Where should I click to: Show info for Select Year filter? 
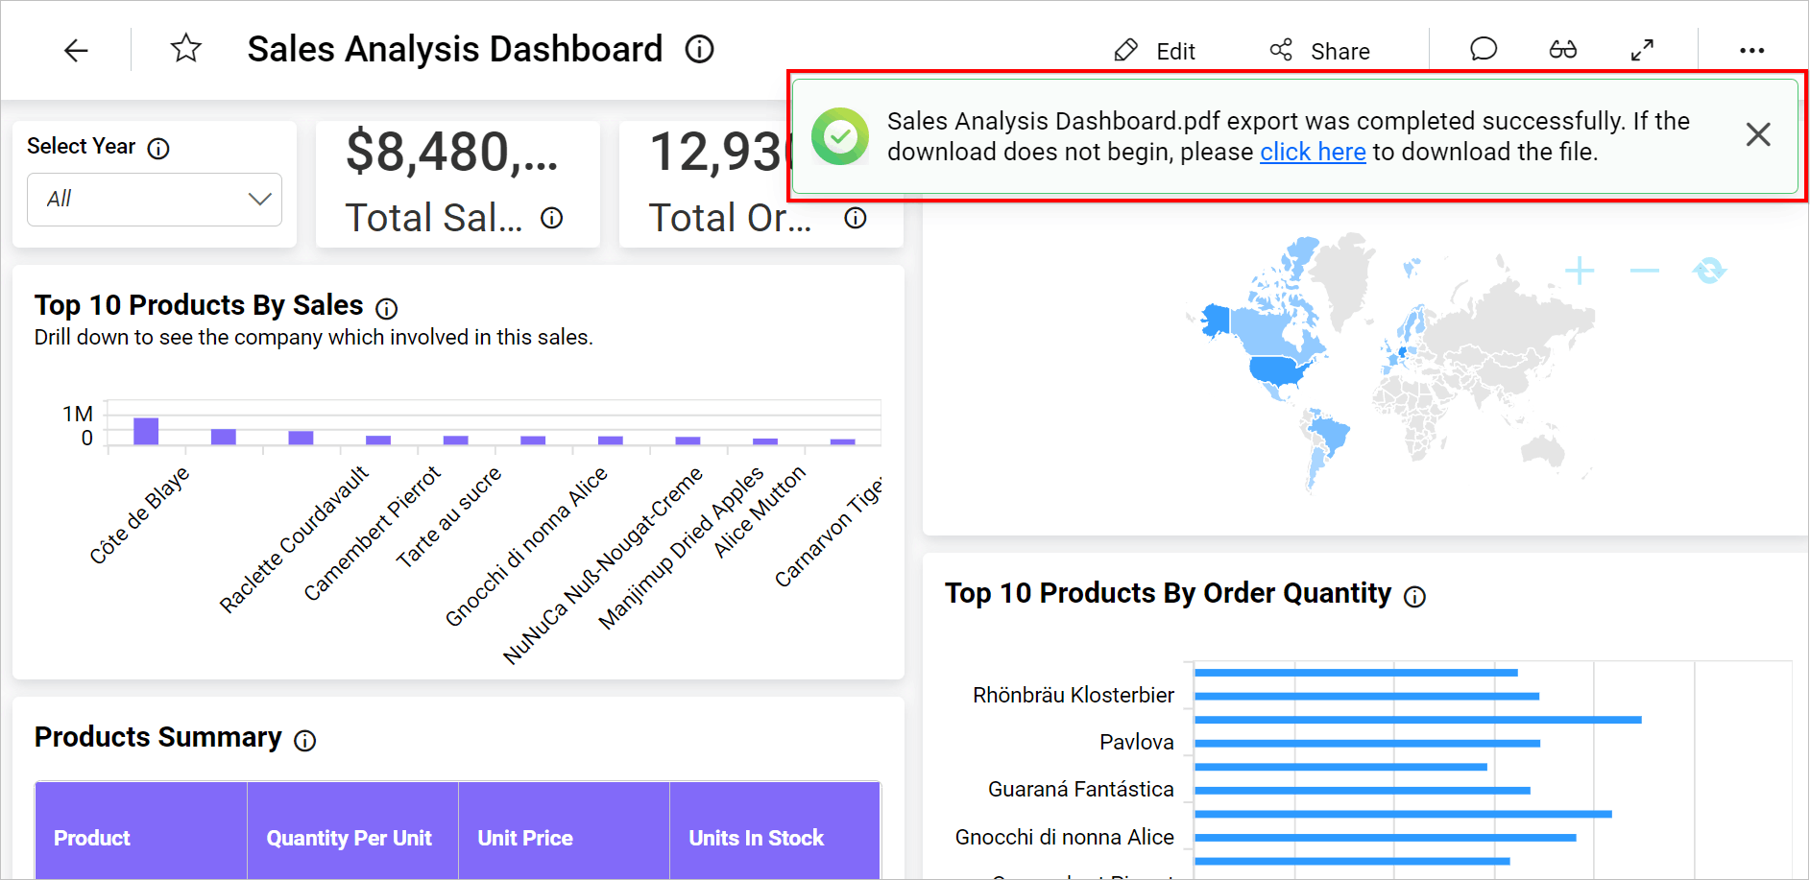pyautogui.click(x=158, y=148)
